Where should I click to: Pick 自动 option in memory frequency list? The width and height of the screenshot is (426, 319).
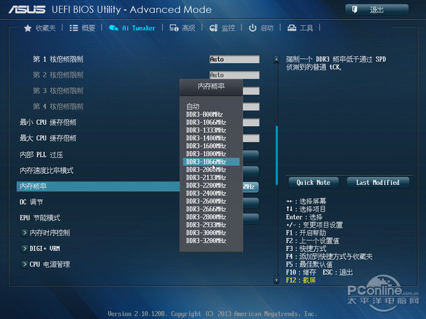click(x=193, y=106)
